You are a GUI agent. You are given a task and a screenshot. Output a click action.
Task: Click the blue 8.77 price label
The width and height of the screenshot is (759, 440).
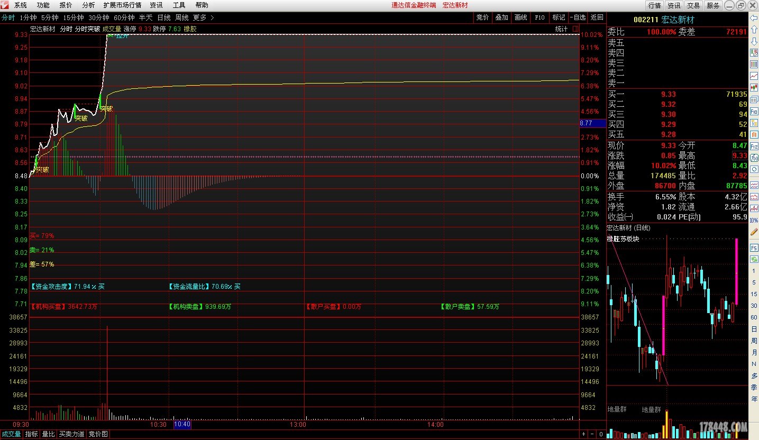593,123
